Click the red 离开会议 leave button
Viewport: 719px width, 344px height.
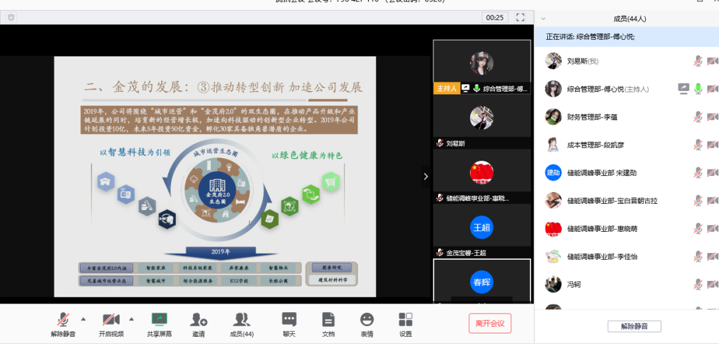pyautogui.click(x=490, y=323)
